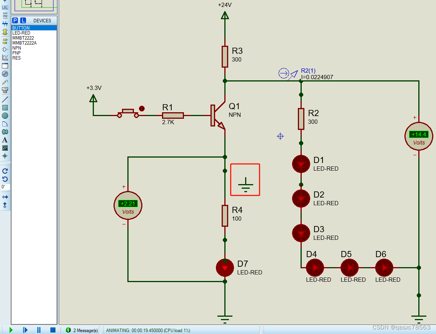Select resistor R4 100 ohm
Viewport: 436px width, 334px height.
tap(225, 216)
